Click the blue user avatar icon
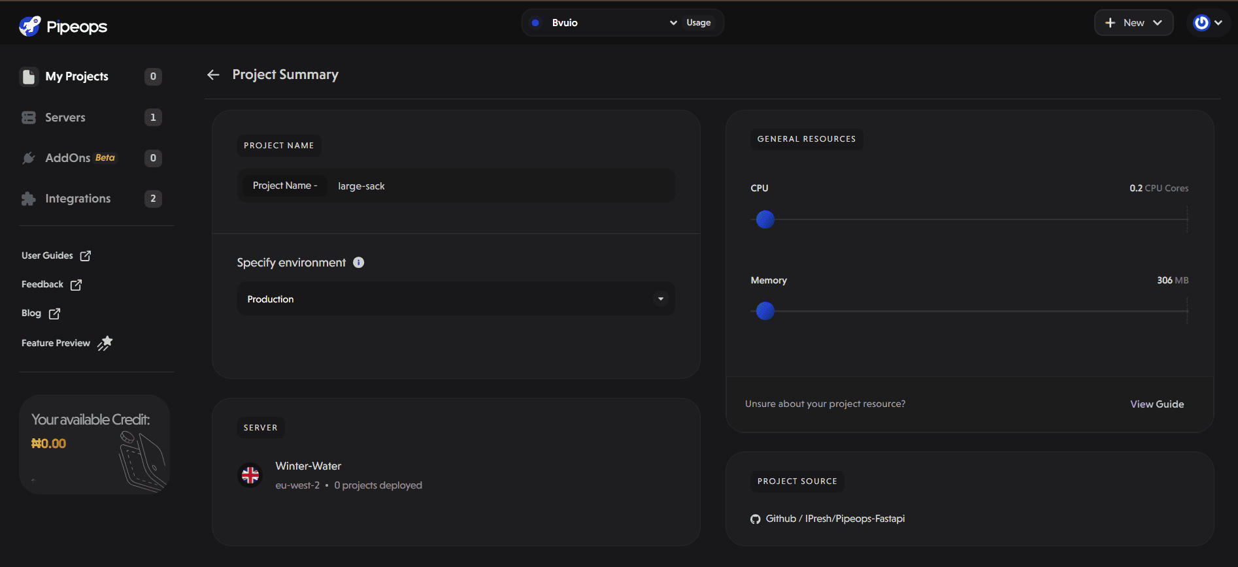The height and width of the screenshot is (567, 1238). click(1201, 23)
